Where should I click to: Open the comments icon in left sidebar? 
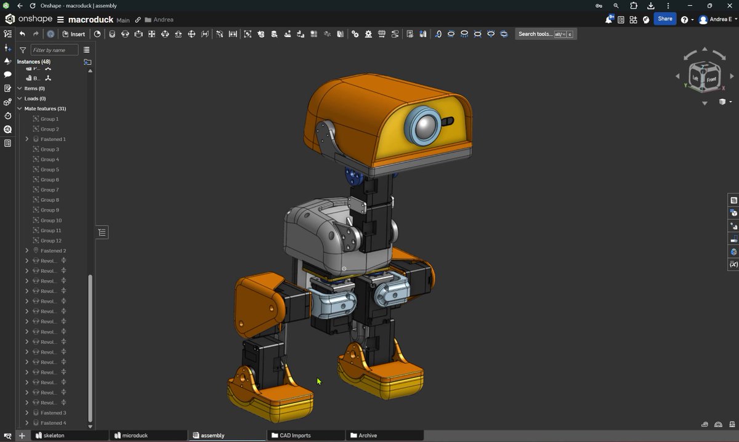pyautogui.click(x=7, y=74)
